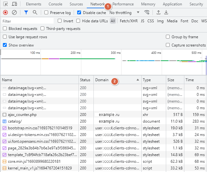Enable the Preserve log checkbox
This screenshot has width=207, height=172.
pos(46,13)
